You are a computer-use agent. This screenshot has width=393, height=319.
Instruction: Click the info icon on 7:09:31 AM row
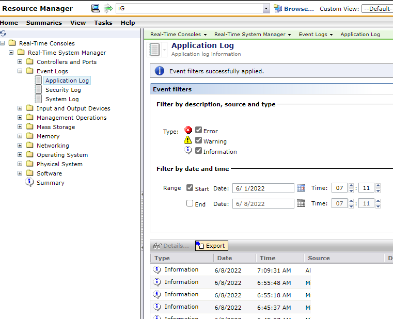(x=157, y=269)
